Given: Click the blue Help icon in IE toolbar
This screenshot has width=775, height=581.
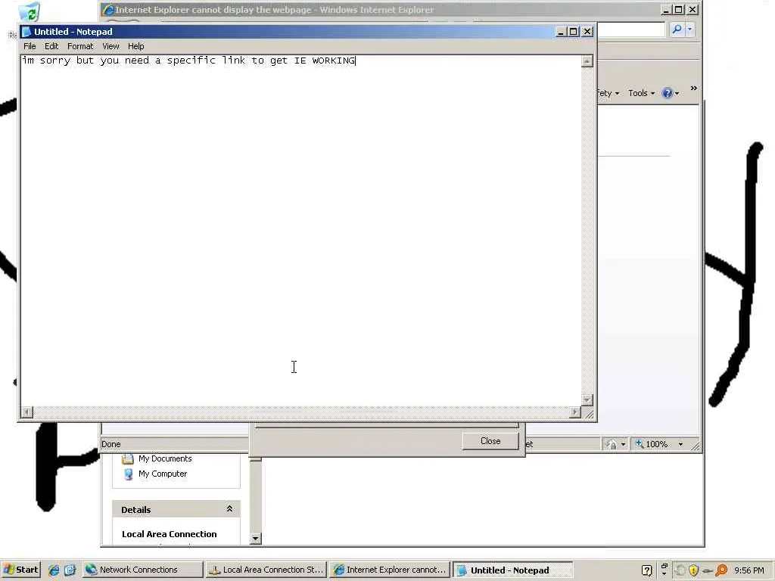Looking at the screenshot, I should pyautogui.click(x=668, y=93).
